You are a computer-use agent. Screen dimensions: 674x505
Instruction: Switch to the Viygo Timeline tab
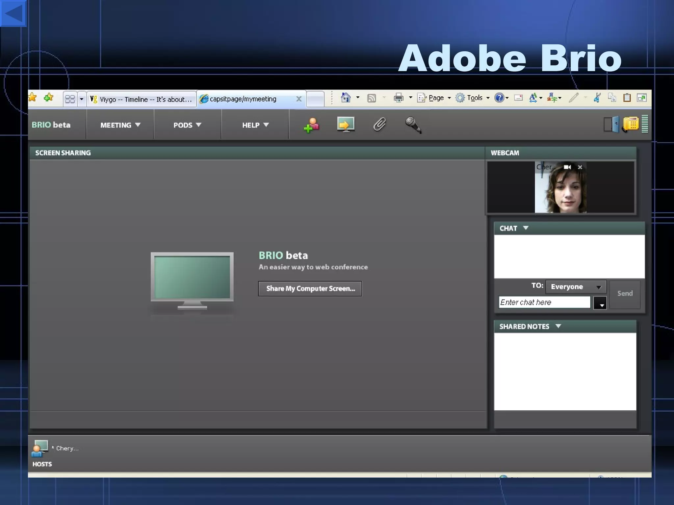(142, 99)
